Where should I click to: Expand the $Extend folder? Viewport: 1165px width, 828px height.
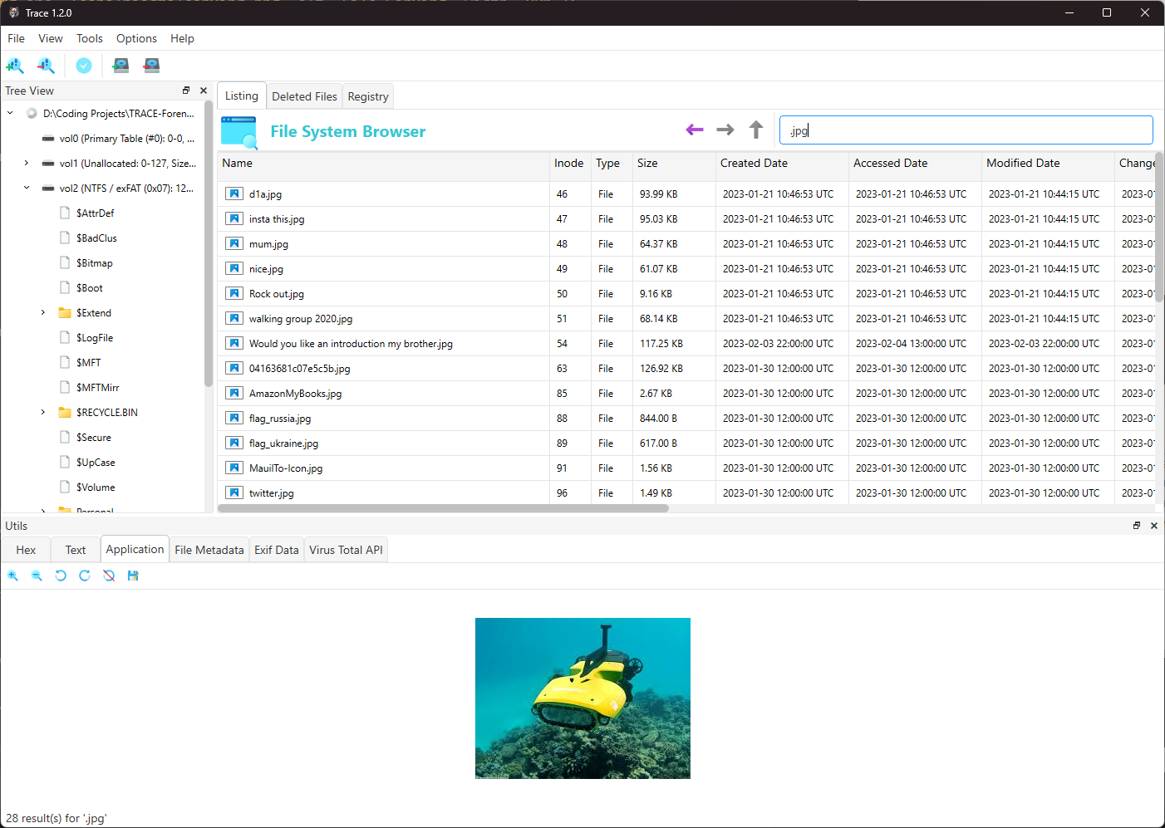(43, 313)
